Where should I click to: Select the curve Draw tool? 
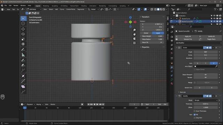tap(23, 60)
